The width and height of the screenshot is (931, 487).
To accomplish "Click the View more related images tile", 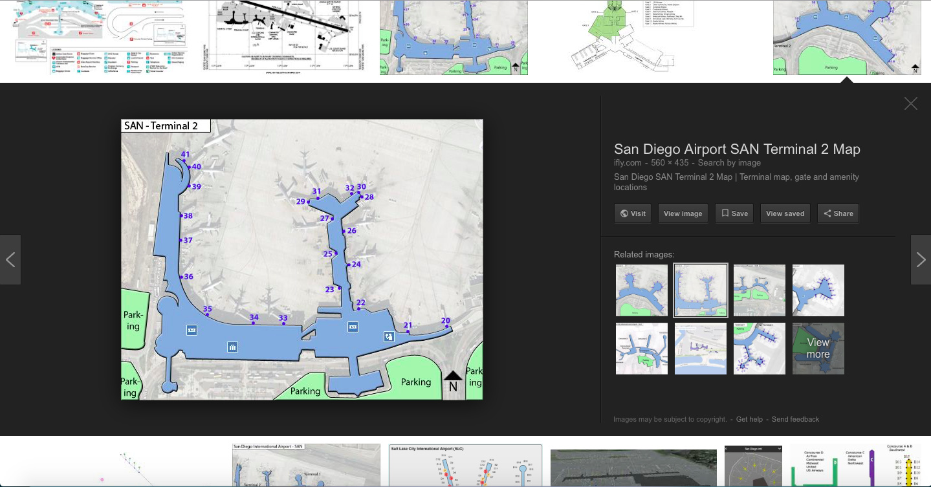I will tap(818, 349).
